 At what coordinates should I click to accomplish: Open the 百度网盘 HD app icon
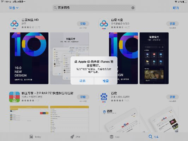pos(14,24)
